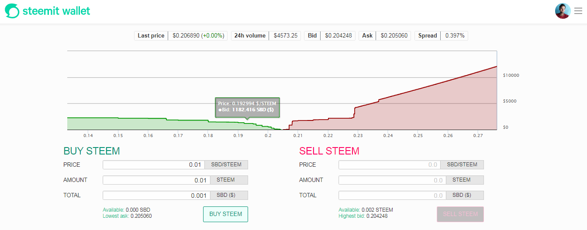Click the Steemit logo icon

(x=12, y=11)
